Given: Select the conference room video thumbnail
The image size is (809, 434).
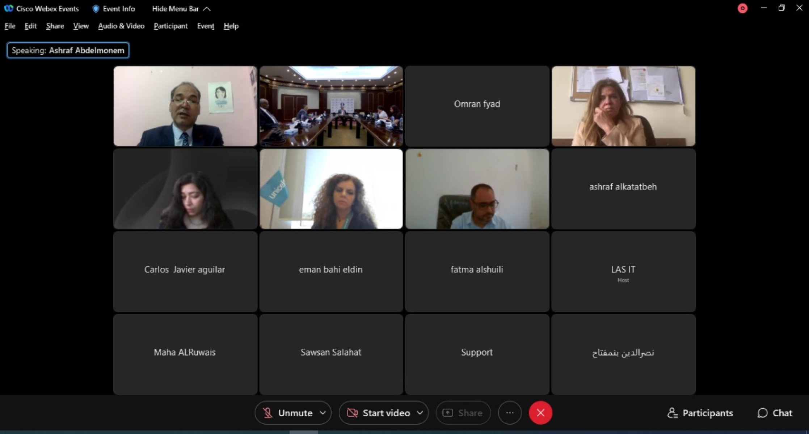Looking at the screenshot, I should 331,106.
